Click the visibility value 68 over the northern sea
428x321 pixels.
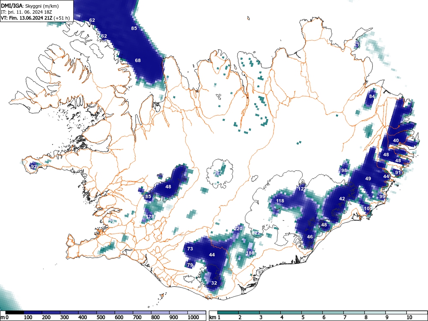point(138,60)
